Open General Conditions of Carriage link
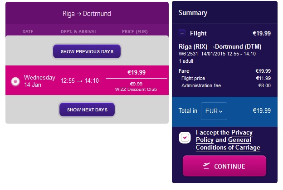This screenshot has height=190, width=283. tap(228, 144)
